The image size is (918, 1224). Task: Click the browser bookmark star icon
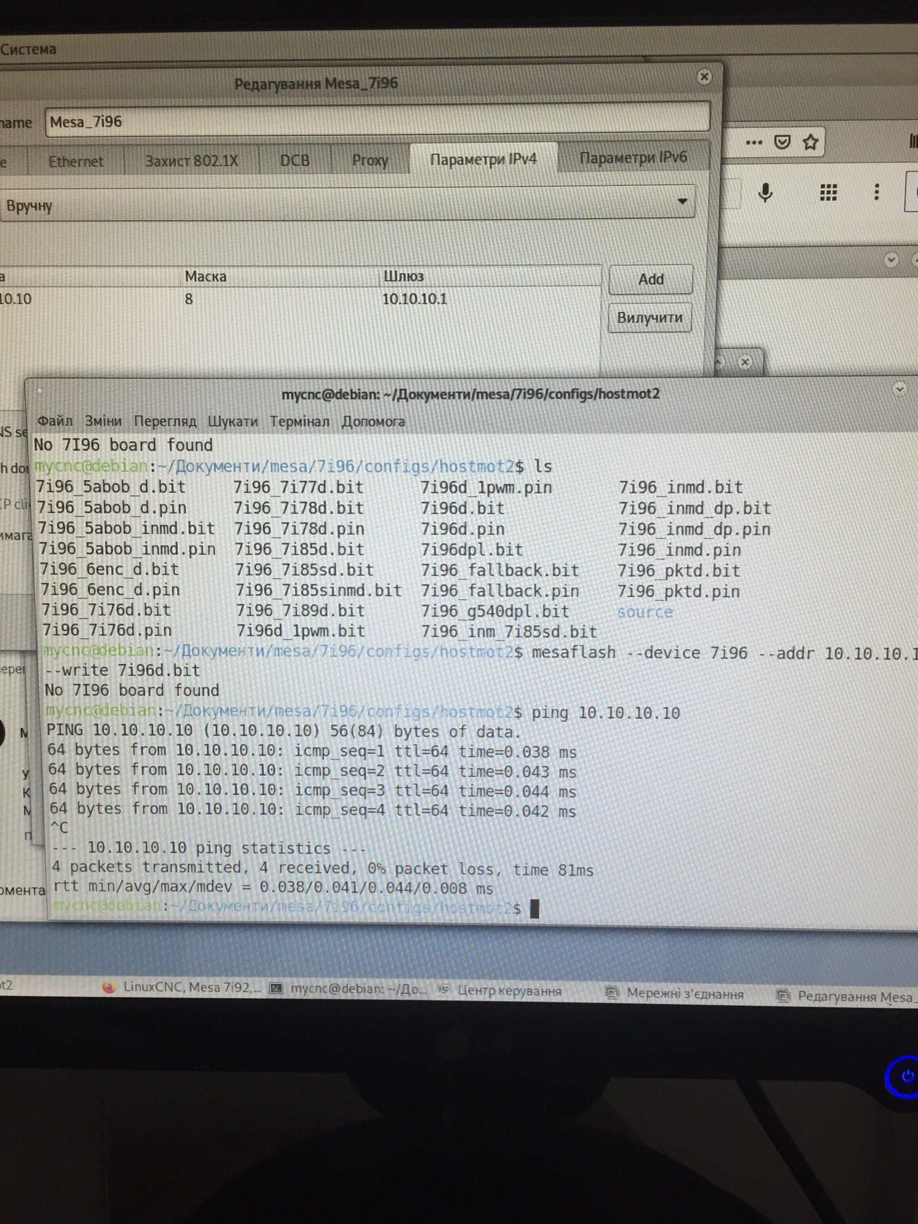click(x=810, y=142)
